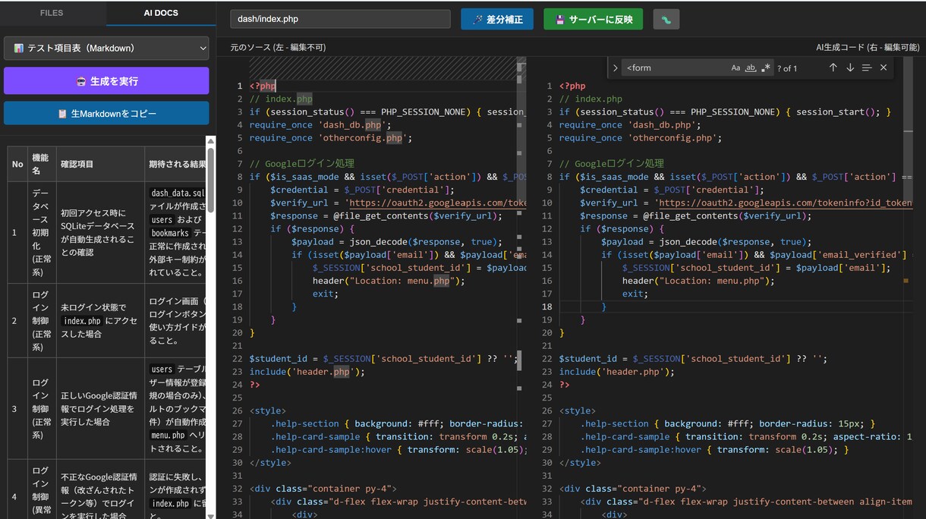Toggle Find in Selection icon

867,68
